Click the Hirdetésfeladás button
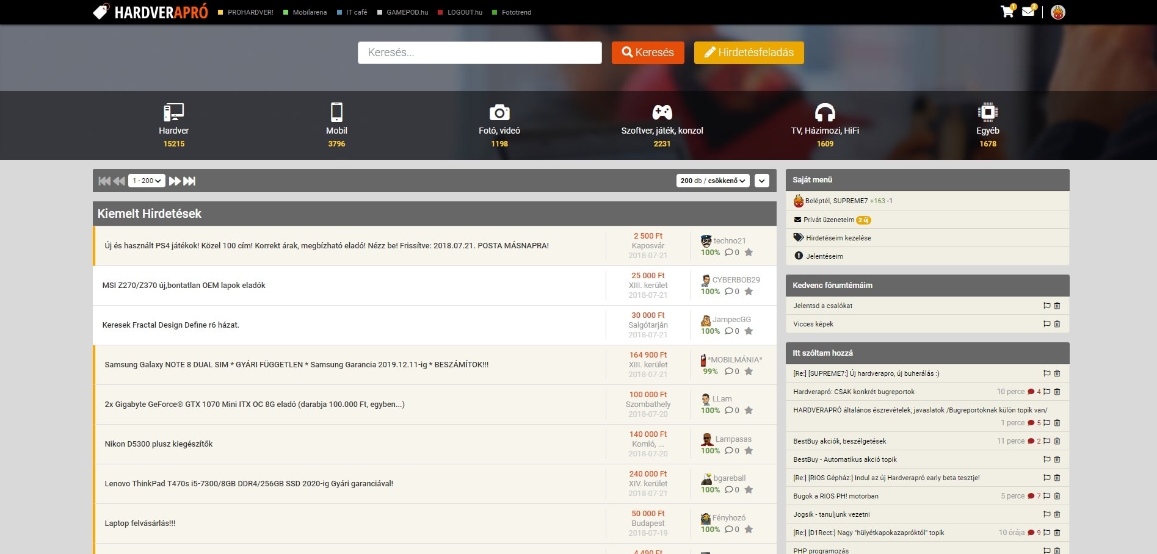The height and width of the screenshot is (554, 1157). coord(749,52)
